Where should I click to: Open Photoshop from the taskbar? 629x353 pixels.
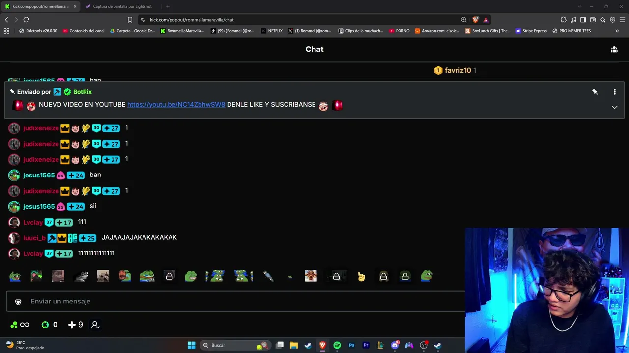[x=351, y=345]
